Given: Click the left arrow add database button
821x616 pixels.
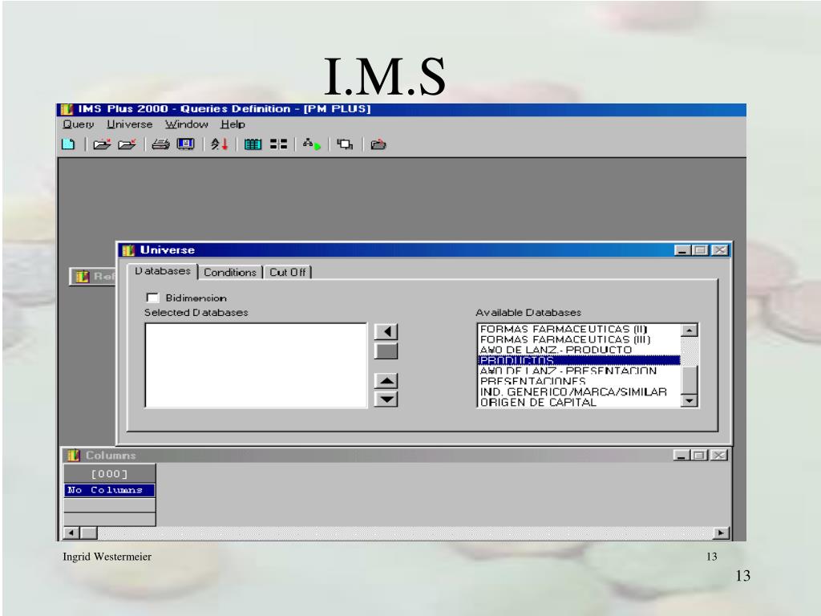Looking at the screenshot, I should click(386, 331).
